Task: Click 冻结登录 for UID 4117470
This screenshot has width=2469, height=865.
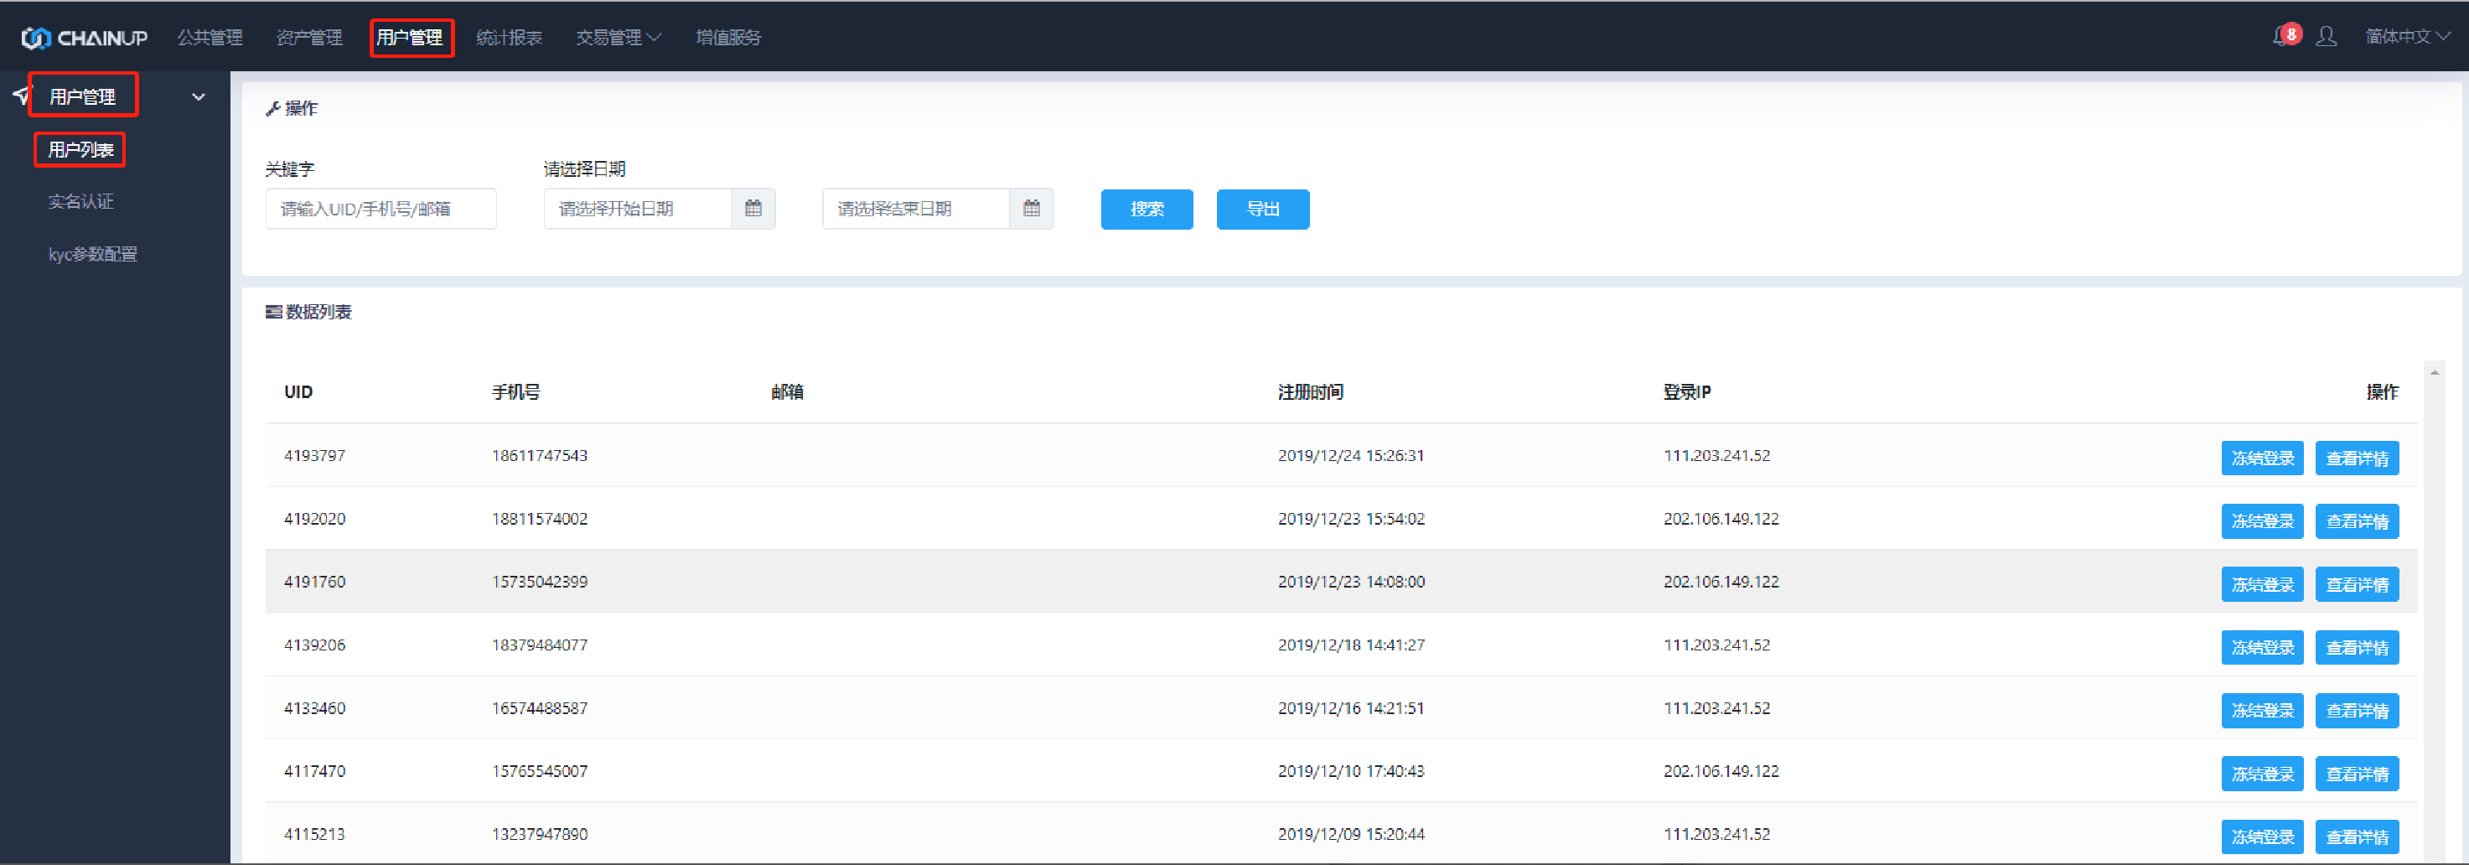Action: 2262,774
